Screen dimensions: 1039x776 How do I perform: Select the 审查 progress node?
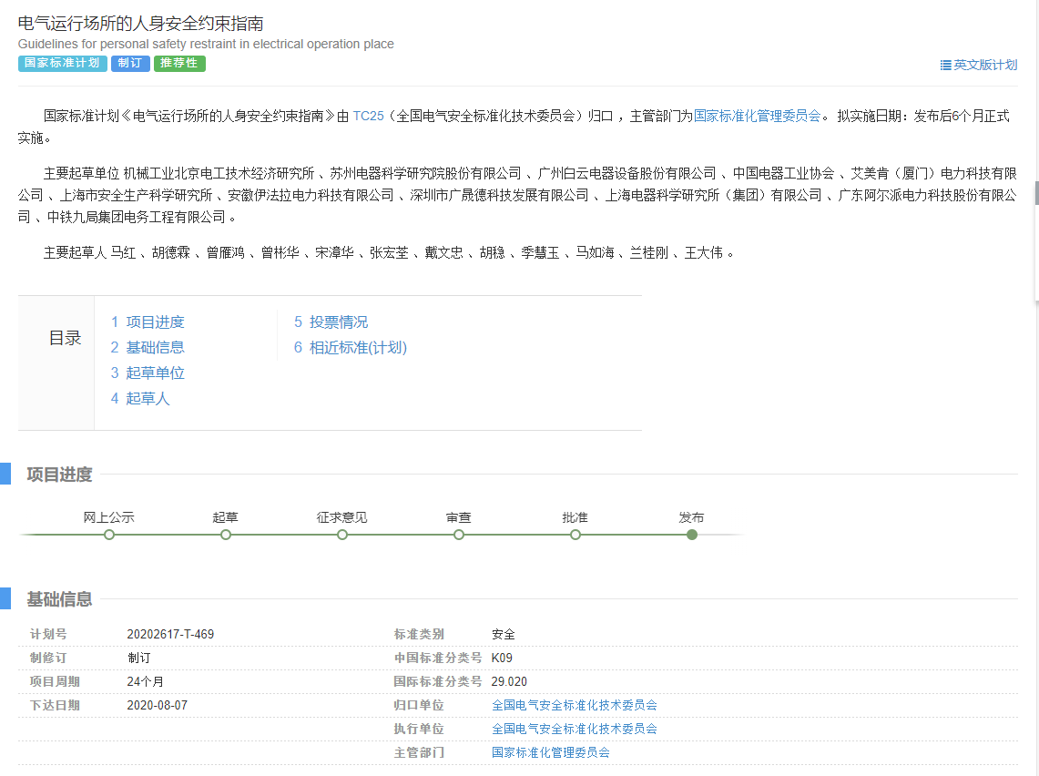tap(459, 535)
